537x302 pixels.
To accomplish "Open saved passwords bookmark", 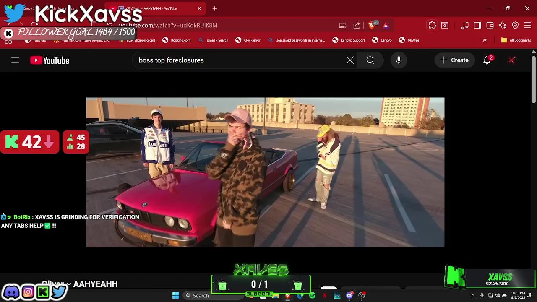I will tap(296, 40).
